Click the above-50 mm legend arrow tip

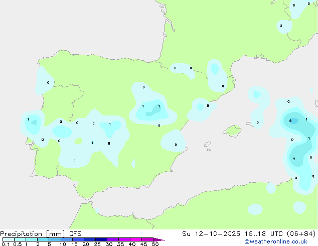point(159,239)
